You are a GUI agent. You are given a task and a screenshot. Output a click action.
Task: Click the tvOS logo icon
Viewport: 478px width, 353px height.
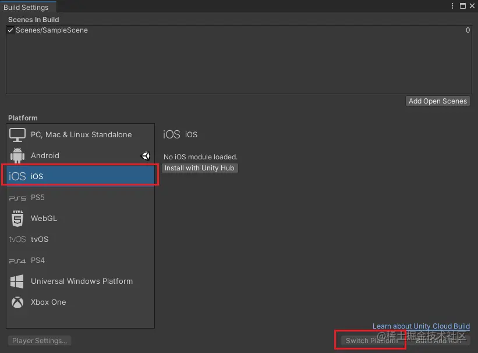pos(17,239)
